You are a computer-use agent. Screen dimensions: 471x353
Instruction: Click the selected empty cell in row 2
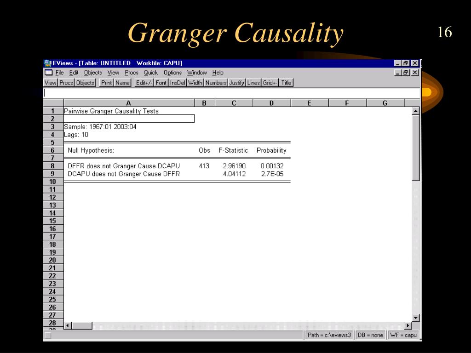(x=129, y=119)
